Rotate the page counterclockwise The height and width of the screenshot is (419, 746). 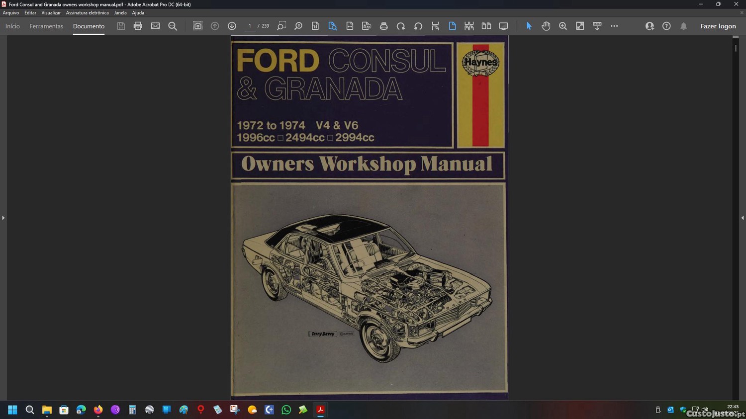[418, 26]
